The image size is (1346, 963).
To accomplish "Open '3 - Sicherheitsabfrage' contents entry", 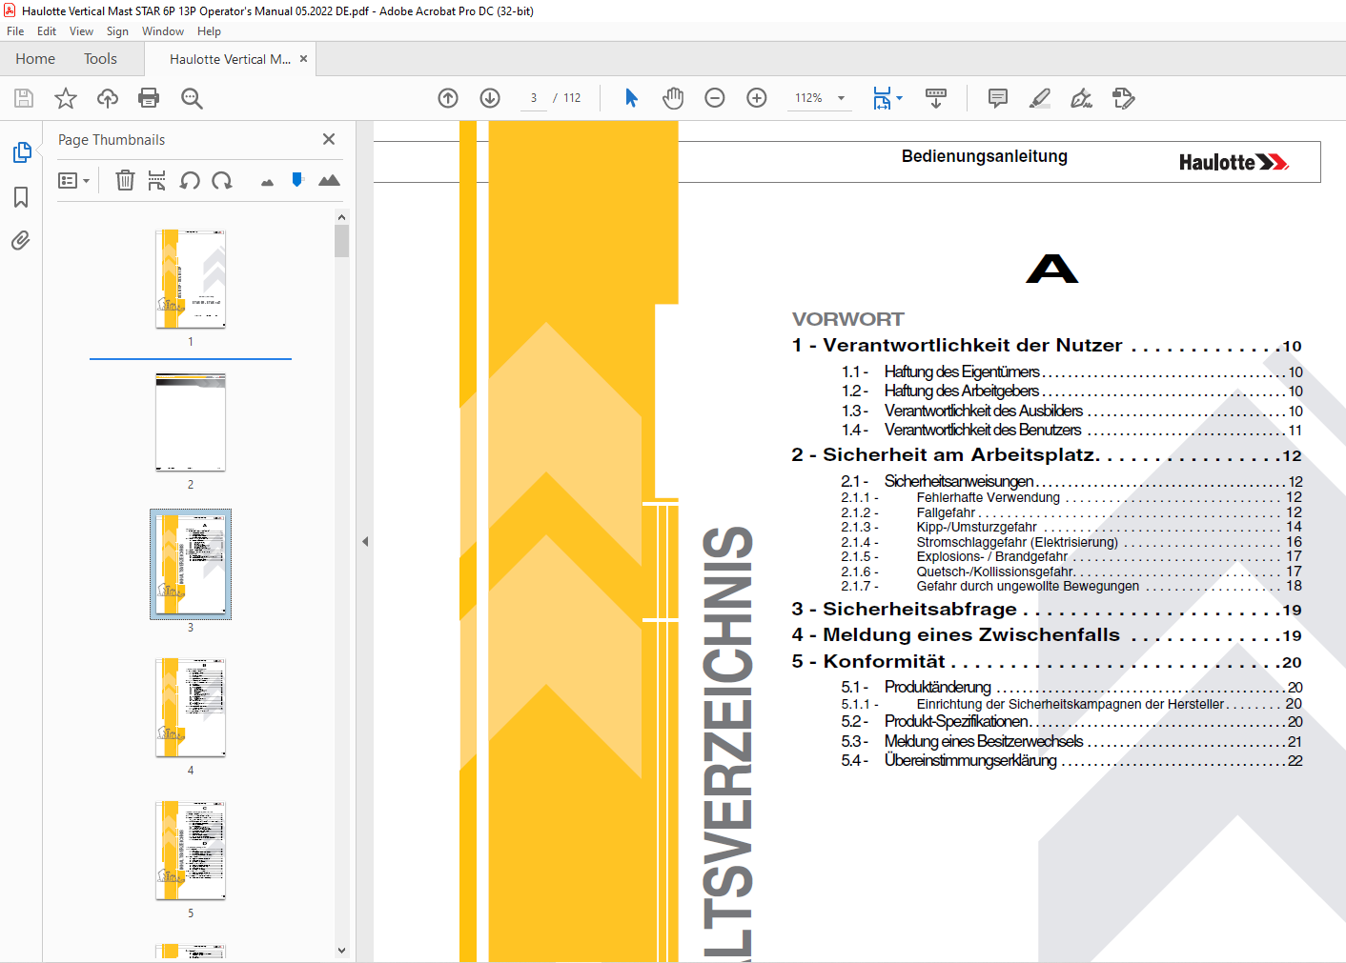I will pyautogui.click(x=1047, y=610).
